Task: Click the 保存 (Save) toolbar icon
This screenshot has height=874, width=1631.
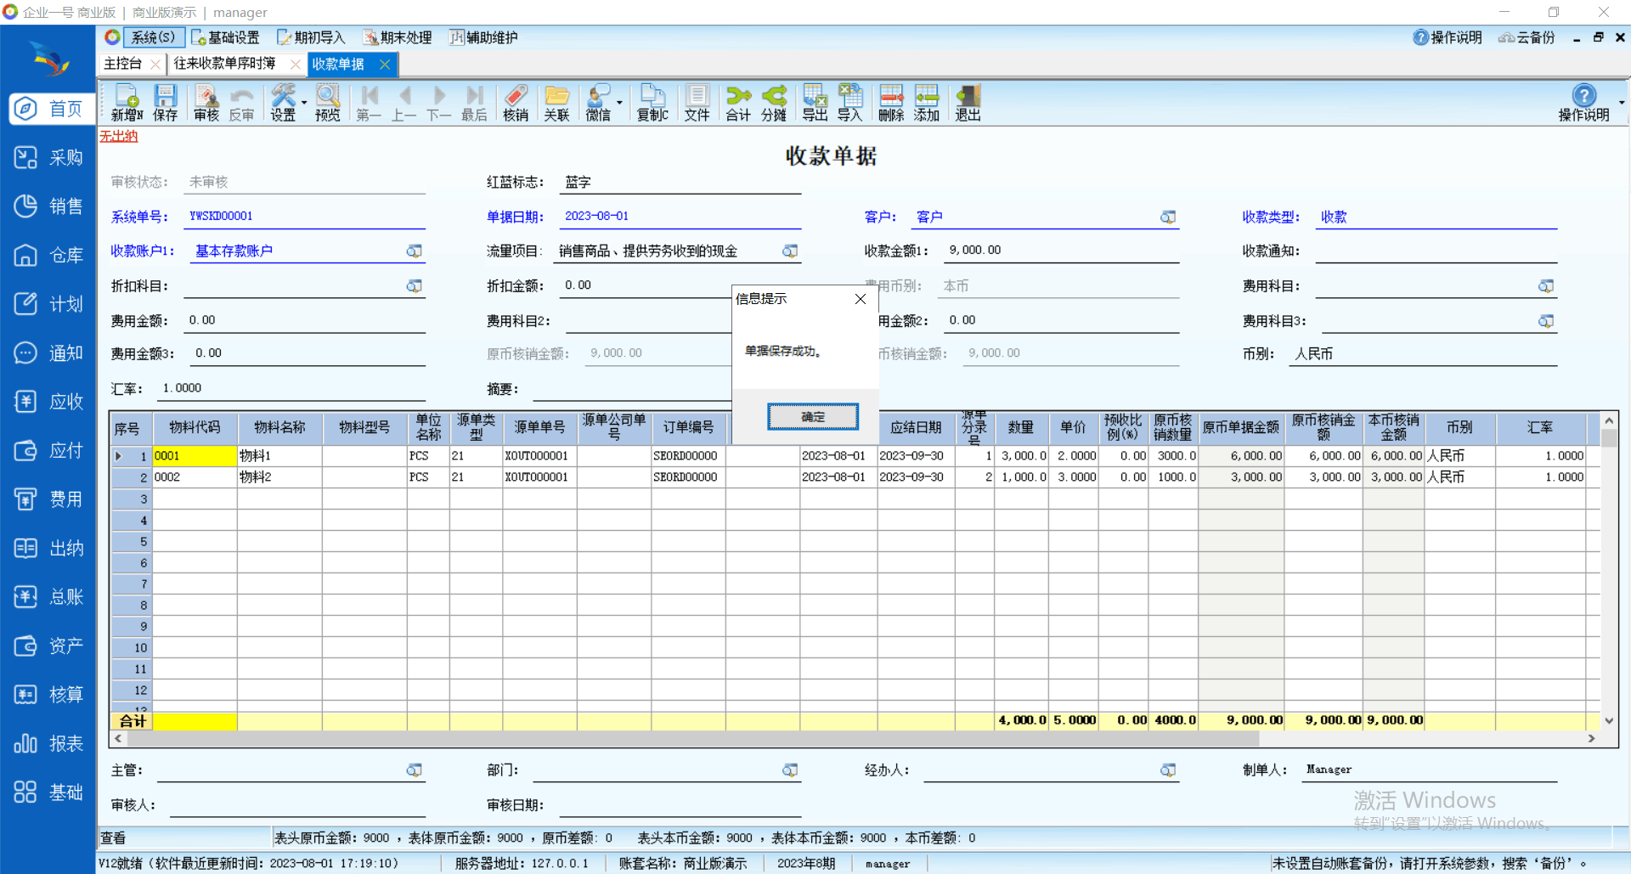Action: pyautogui.click(x=165, y=103)
